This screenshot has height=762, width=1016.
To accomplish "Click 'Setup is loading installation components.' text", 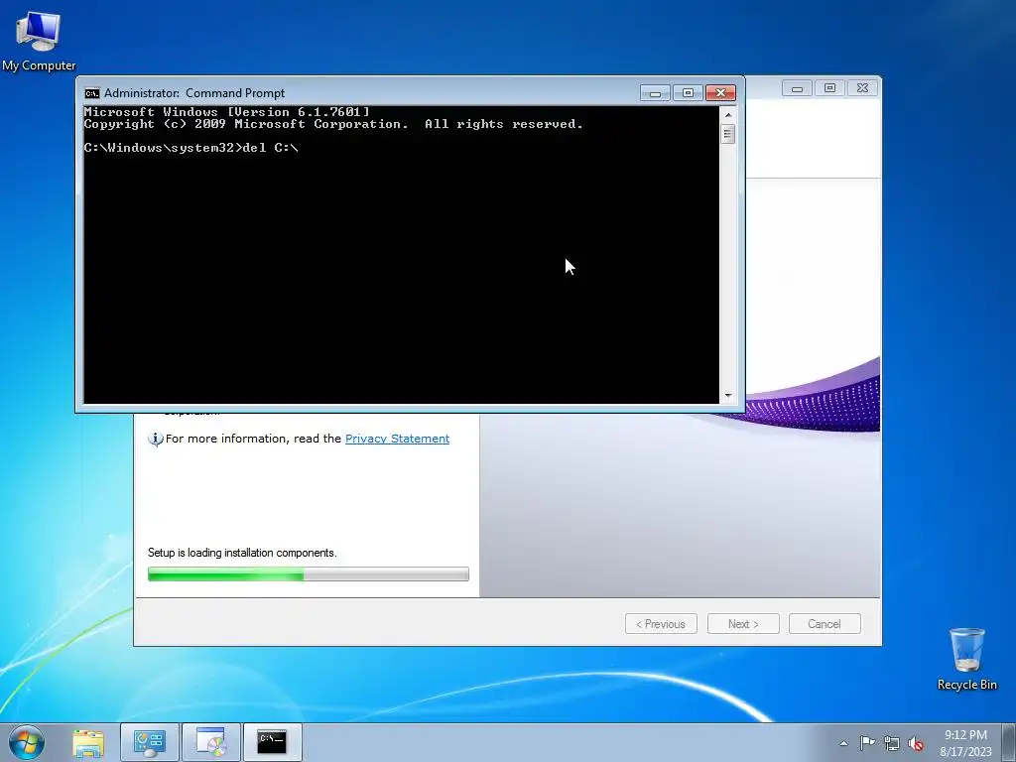I will [242, 553].
